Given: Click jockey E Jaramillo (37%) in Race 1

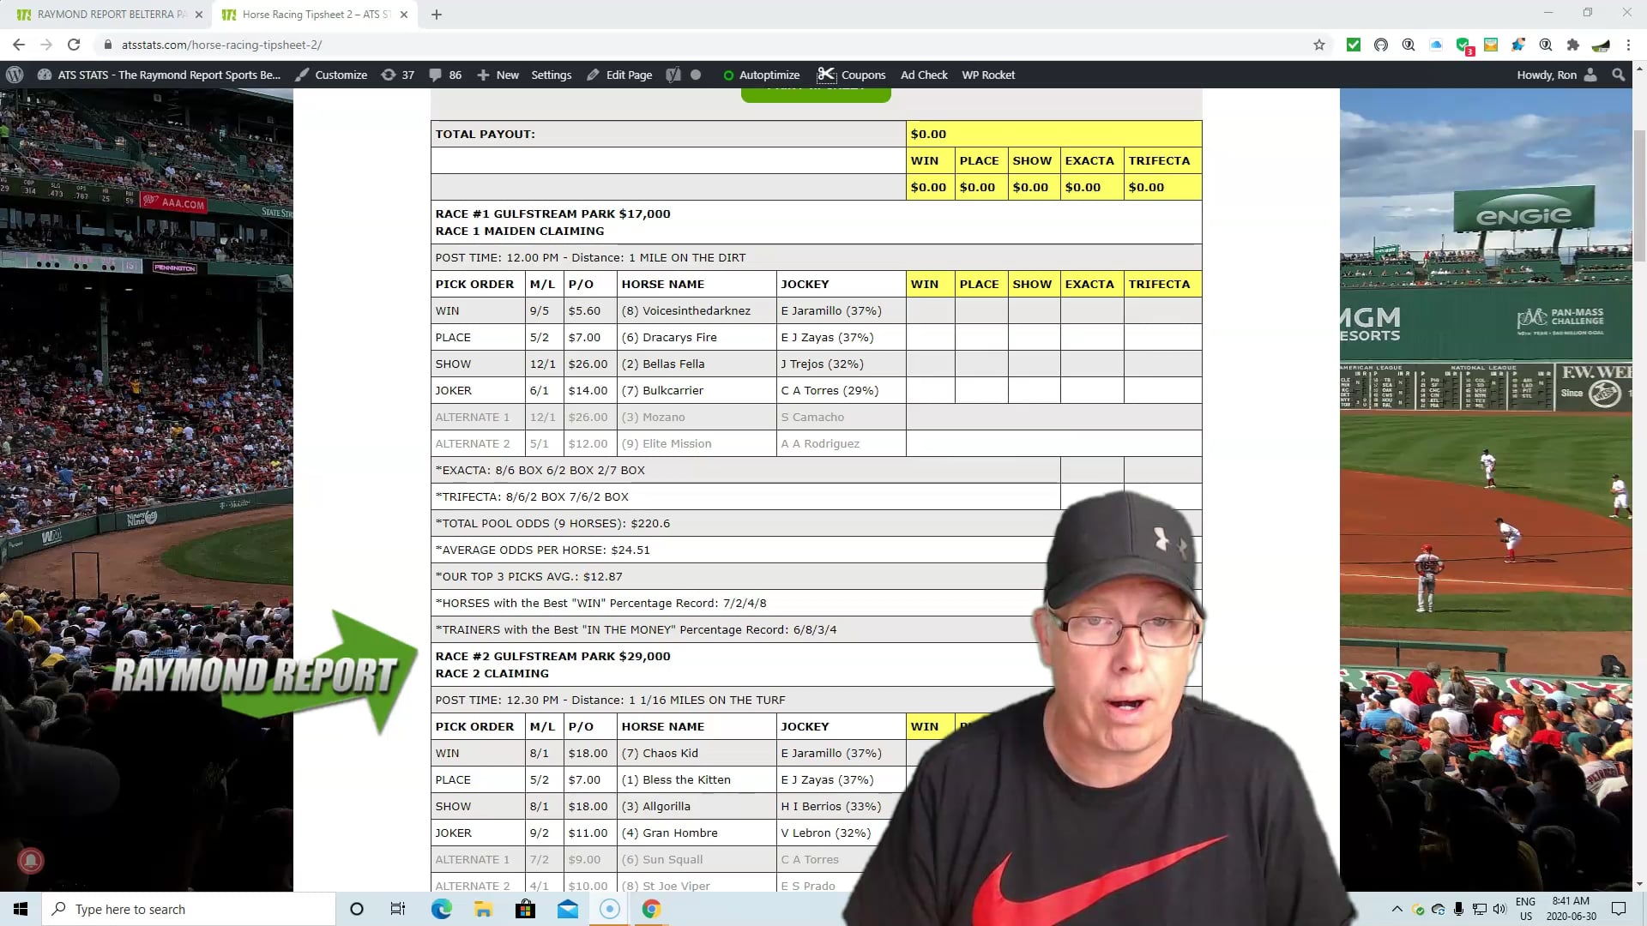Looking at the screenshot, I should point(831,310).
